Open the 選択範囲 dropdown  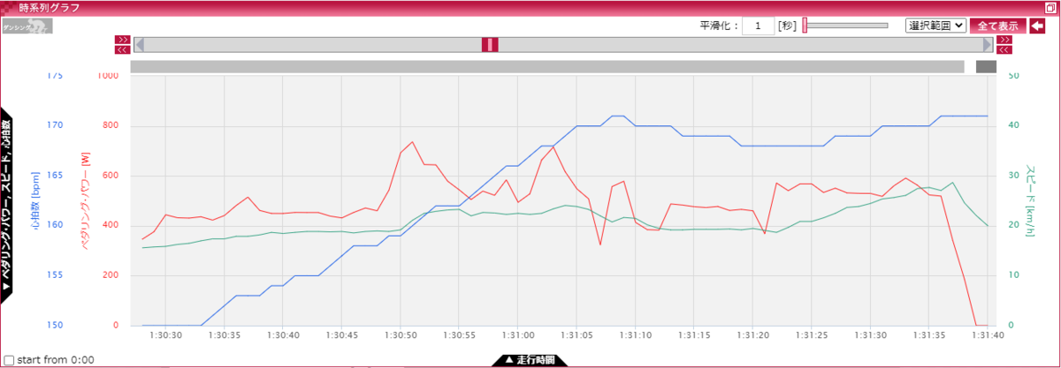935,26
